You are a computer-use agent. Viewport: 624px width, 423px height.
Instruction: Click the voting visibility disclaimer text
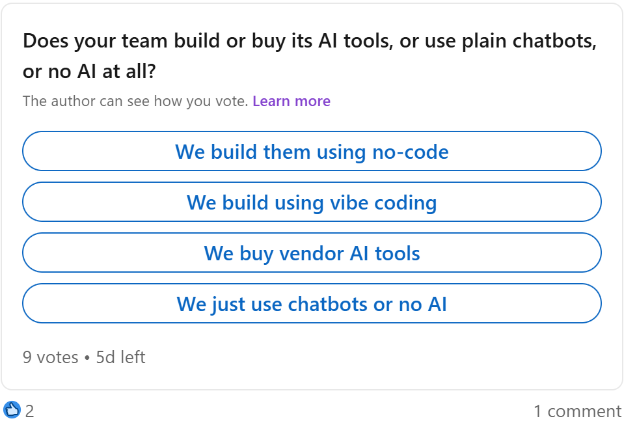click(x=134, y=101)
